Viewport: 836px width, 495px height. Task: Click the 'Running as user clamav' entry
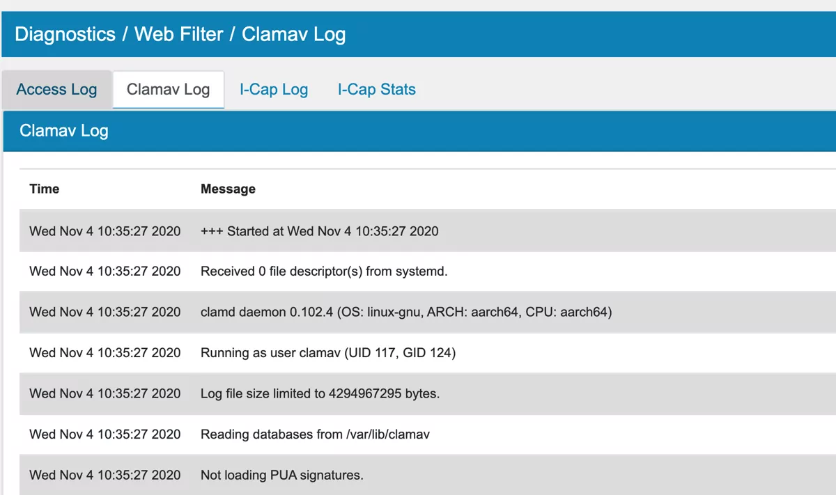coord(327,352)
